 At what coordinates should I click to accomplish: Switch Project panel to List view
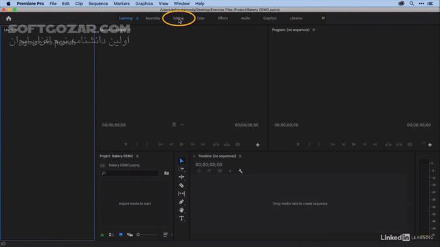click(111, 234)
